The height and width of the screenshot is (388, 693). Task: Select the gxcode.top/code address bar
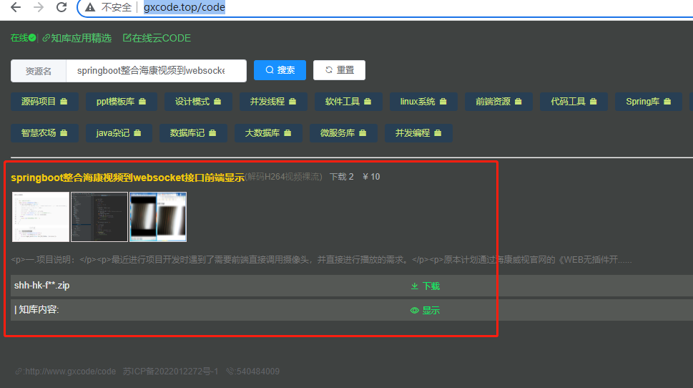185,8
